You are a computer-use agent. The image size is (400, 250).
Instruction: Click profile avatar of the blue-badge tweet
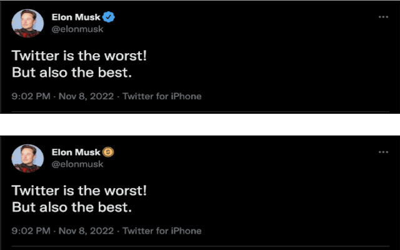pos(28,24)
